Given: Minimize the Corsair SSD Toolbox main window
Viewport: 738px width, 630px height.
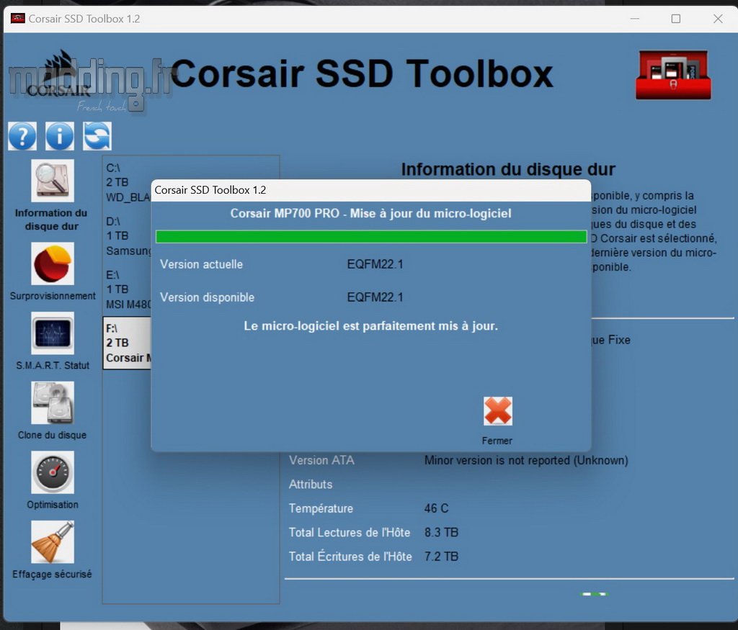Looking at the screenshot, I should 635,19.
